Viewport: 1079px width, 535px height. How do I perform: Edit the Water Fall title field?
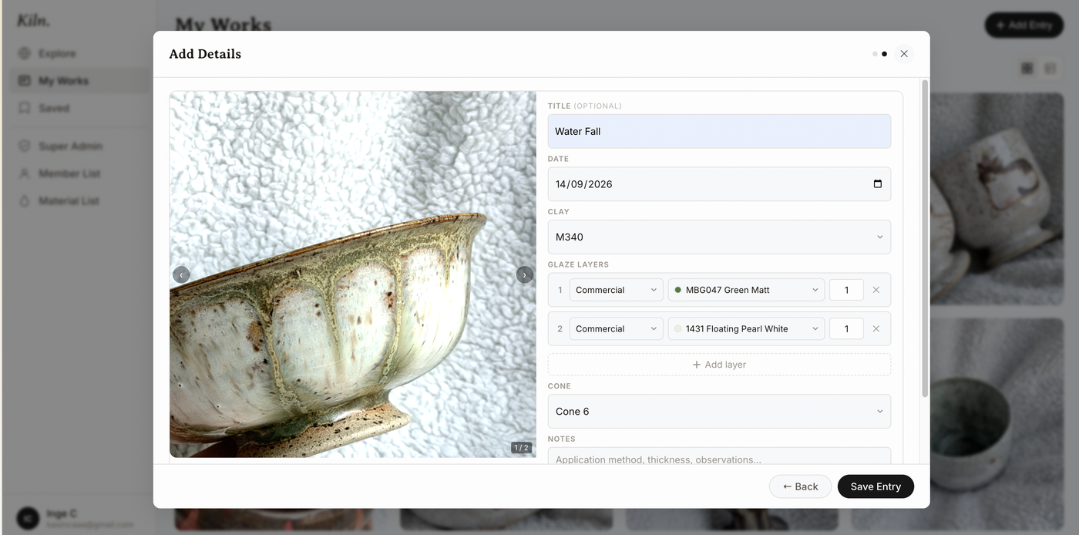coord(719,131)
